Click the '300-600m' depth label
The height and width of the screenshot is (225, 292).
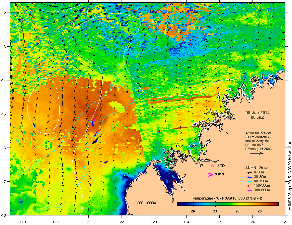(262, 190)
